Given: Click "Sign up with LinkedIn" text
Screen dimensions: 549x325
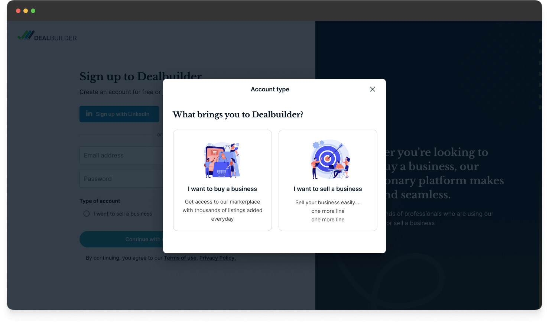Looking at the screenshot, I should tap(123, 114).
